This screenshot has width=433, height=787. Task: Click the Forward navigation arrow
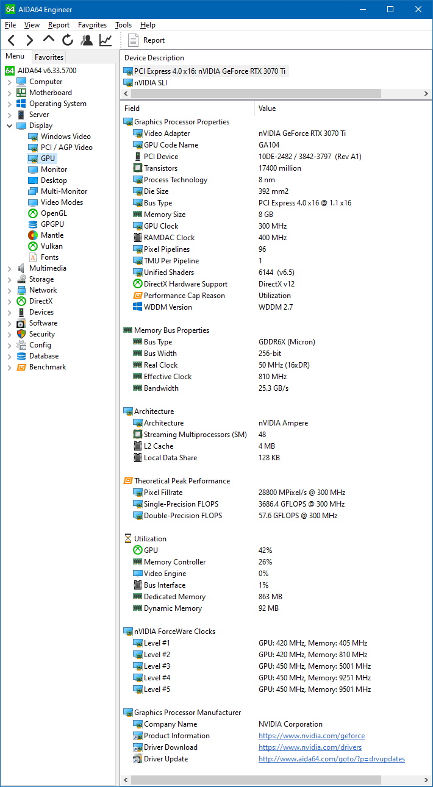pyautogui.click(x=30, y=40)
